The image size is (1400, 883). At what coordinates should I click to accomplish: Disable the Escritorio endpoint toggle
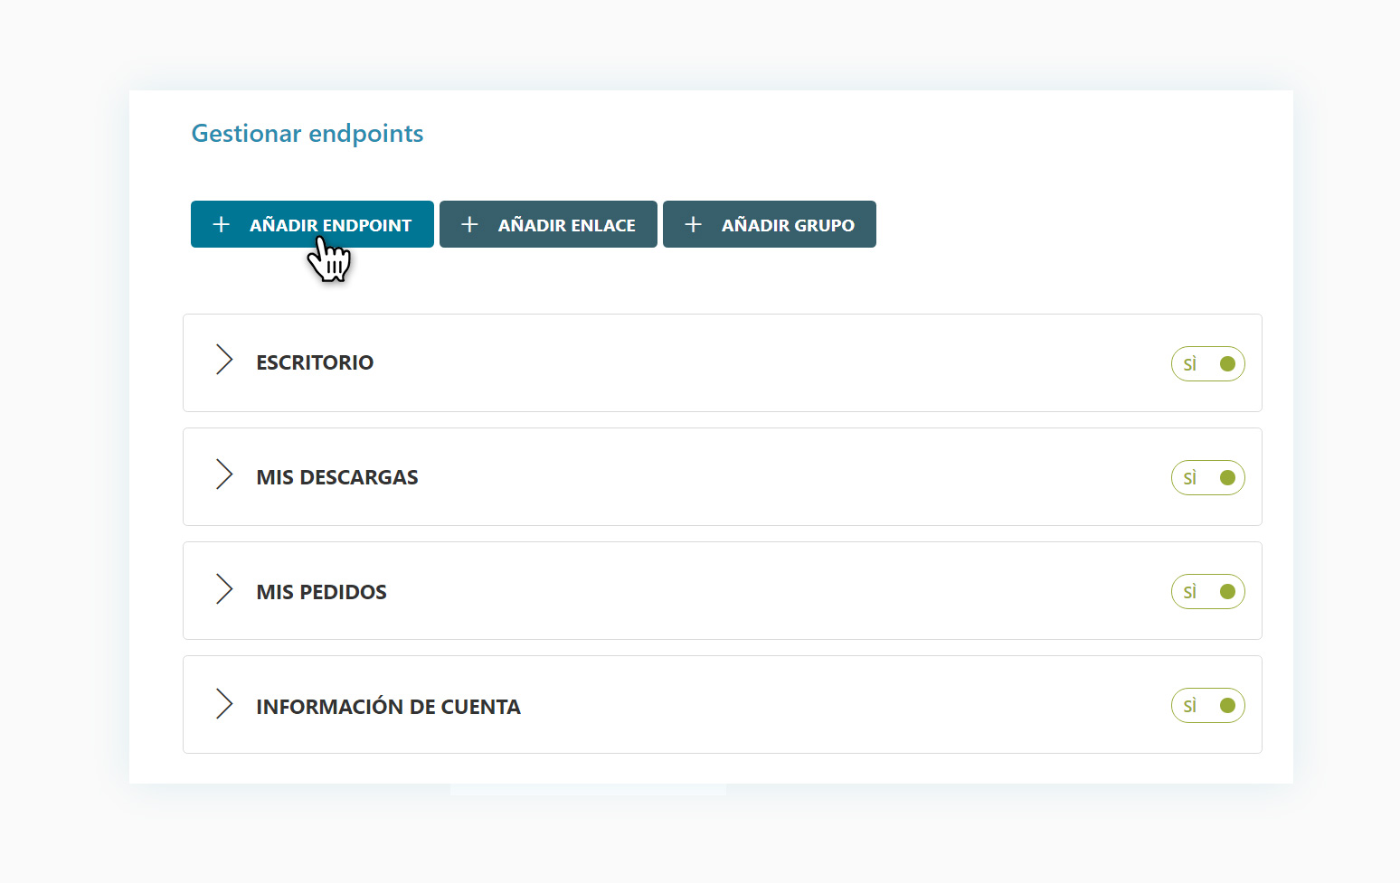coord(1207,364)
